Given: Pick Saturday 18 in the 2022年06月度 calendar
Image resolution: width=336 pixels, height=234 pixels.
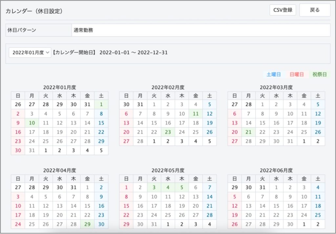Looking at the screenshot, I should (318, 206).
